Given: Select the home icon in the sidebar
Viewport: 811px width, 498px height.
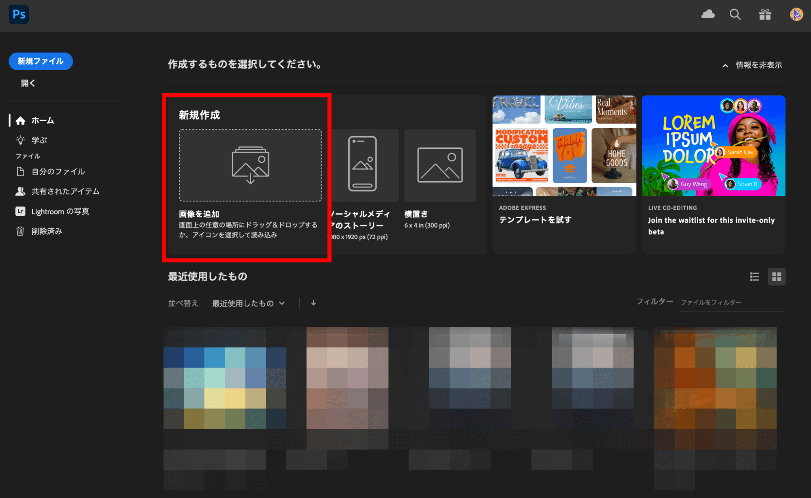Looking at the screenshot, I should [20, 120].
